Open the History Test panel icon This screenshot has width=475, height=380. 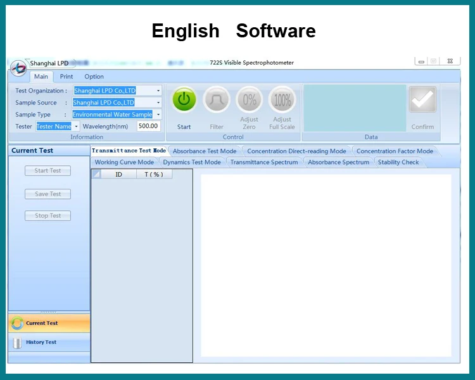[17, 343]
